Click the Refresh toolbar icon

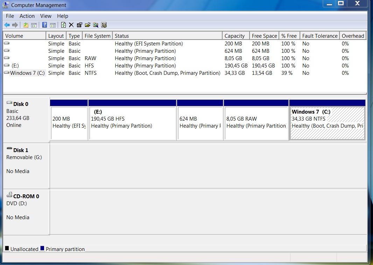(x=63, y=25)
